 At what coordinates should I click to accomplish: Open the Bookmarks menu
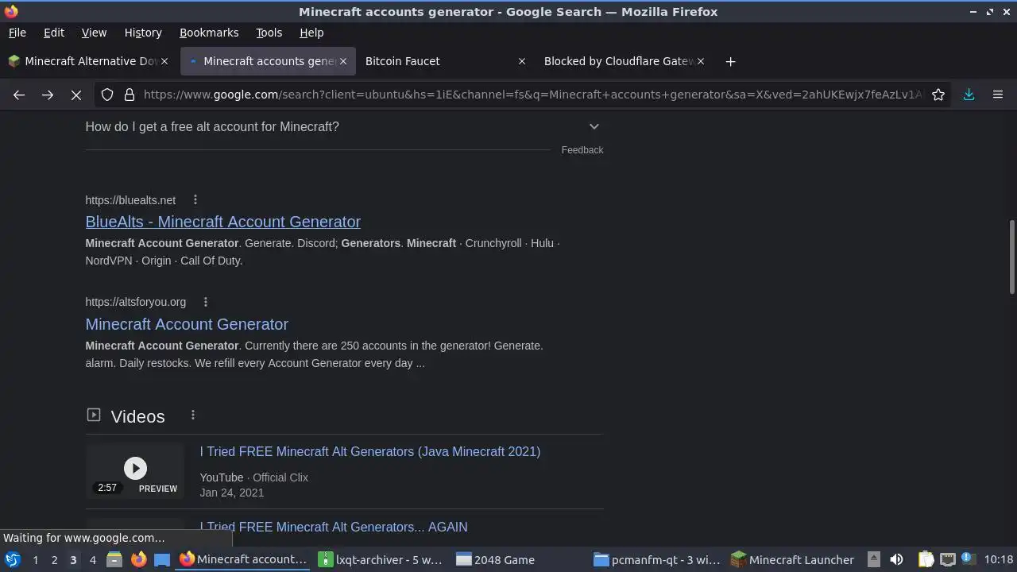pos(209,33)
